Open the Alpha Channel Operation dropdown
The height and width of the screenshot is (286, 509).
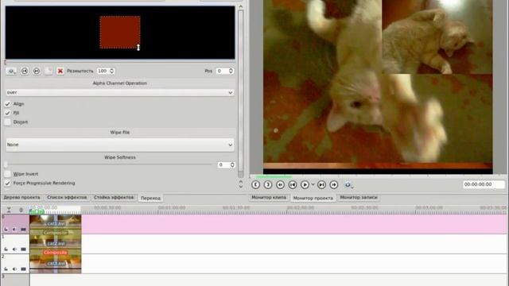(120, 92)
